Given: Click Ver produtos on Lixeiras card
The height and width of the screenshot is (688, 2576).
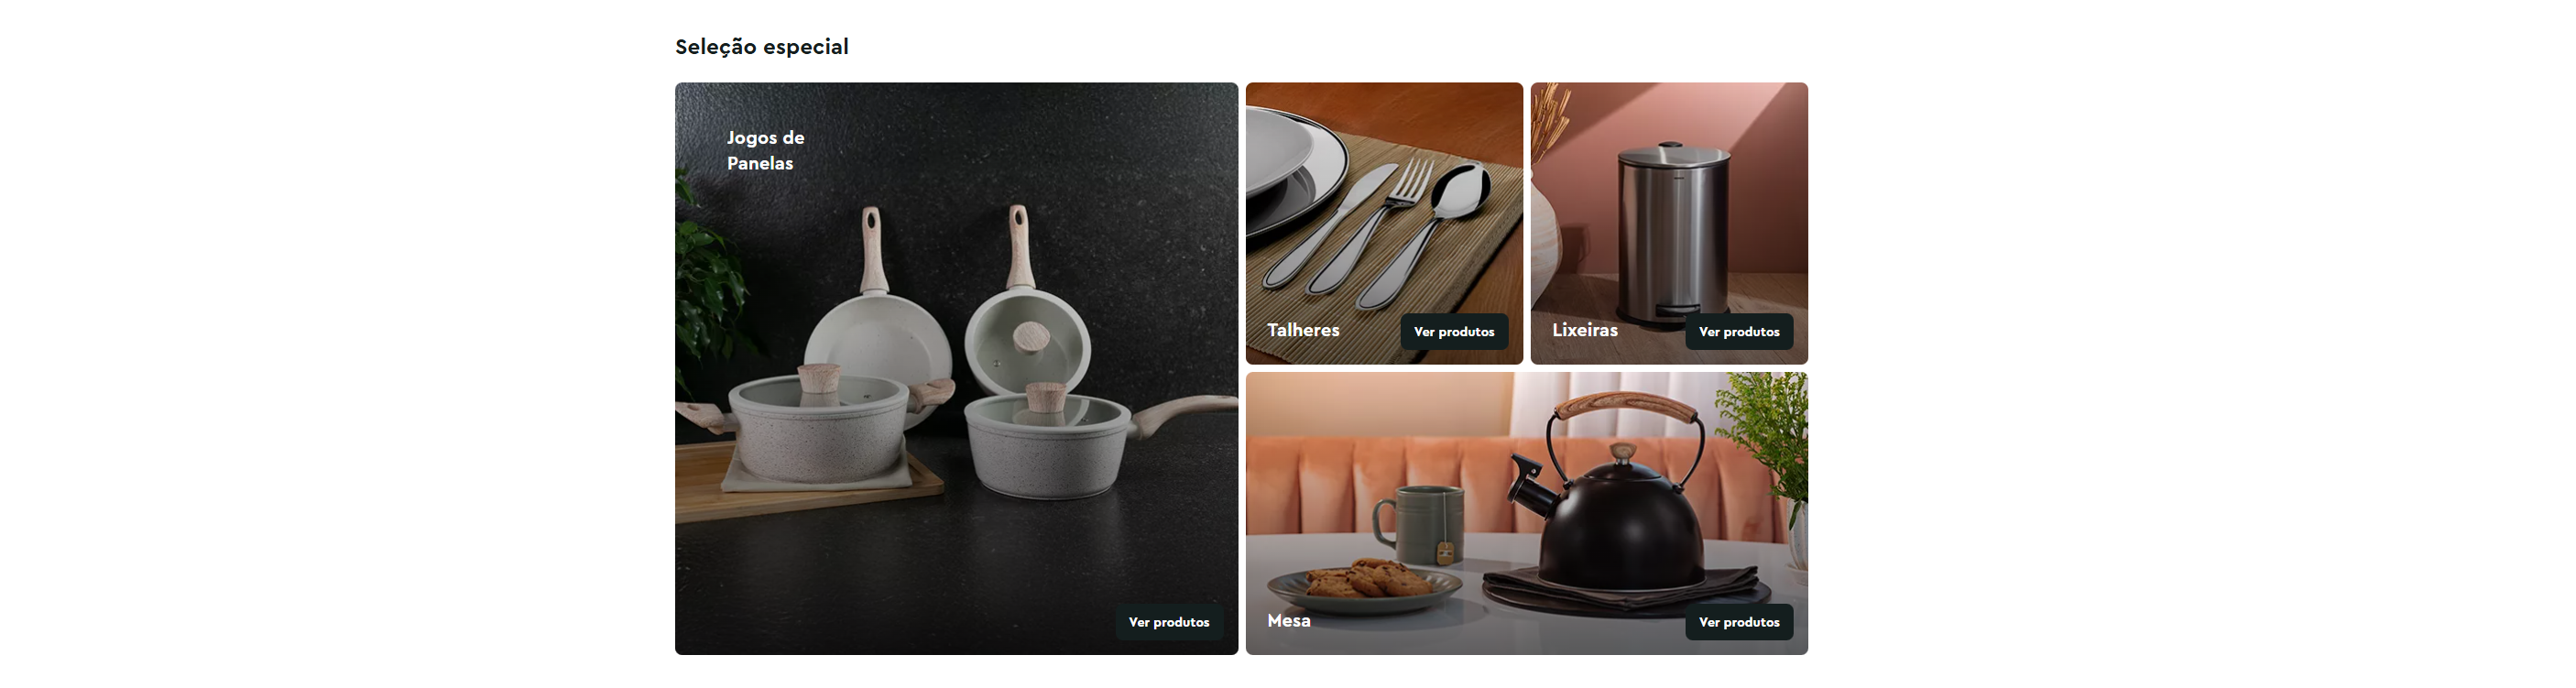Looking at the screenshot, I should pyautogui.click(x=1739, y=332).
